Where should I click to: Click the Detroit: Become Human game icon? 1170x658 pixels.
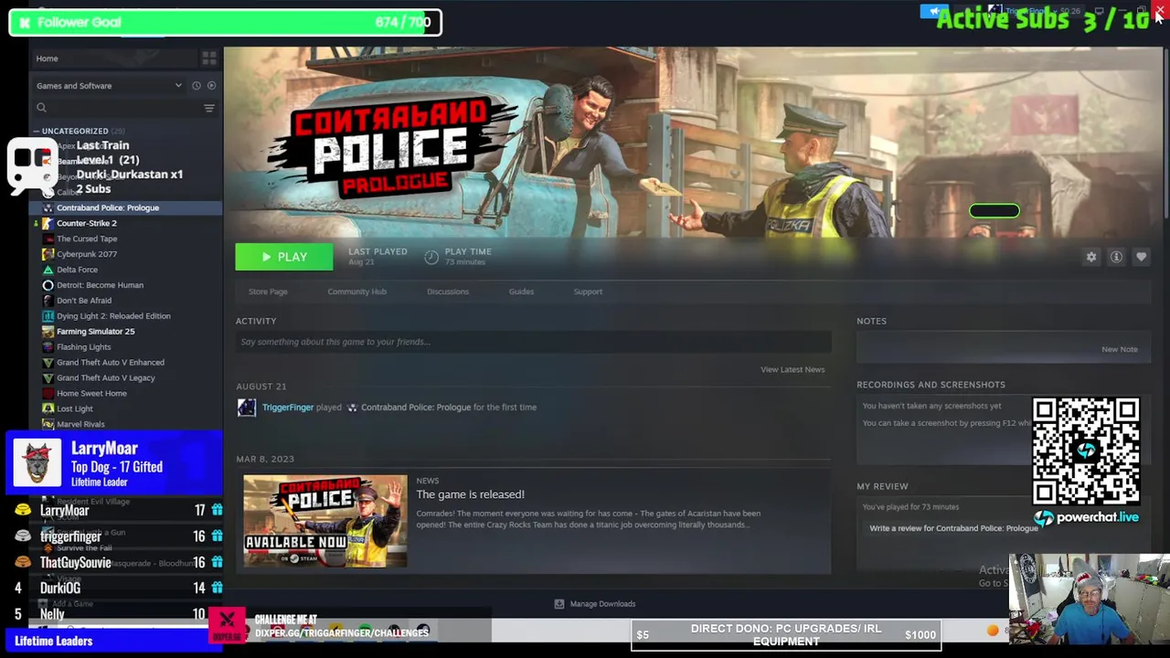point(48,285)
